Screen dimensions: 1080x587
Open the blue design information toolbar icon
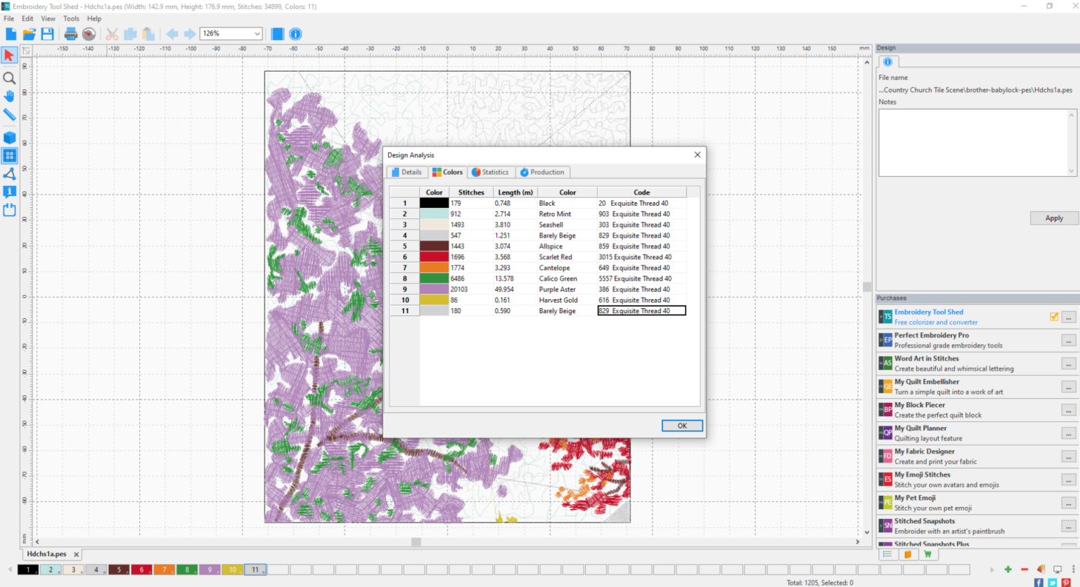[296, 34]
